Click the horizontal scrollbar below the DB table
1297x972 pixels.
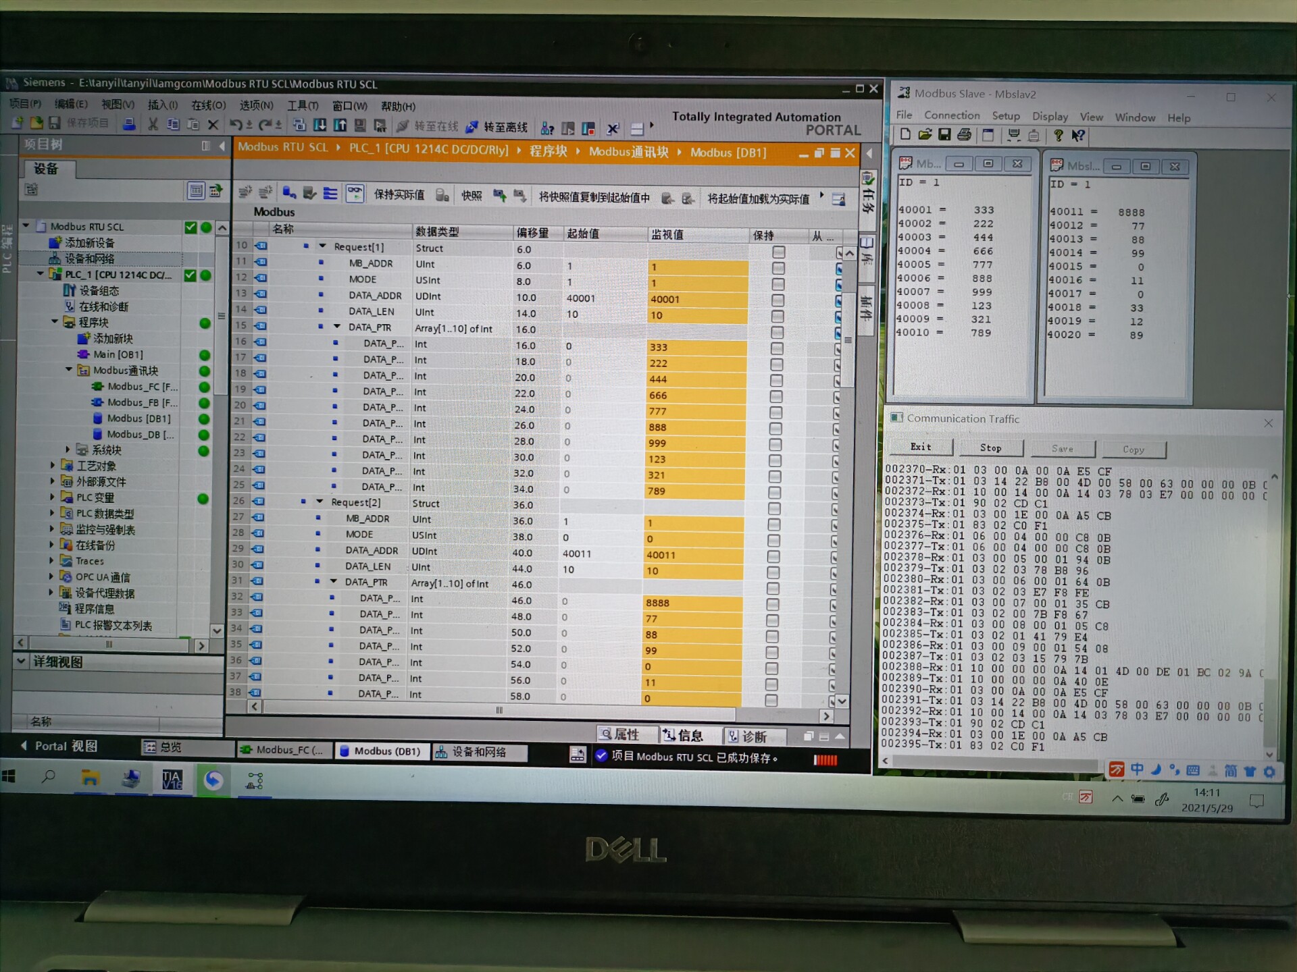pos(499,710)
